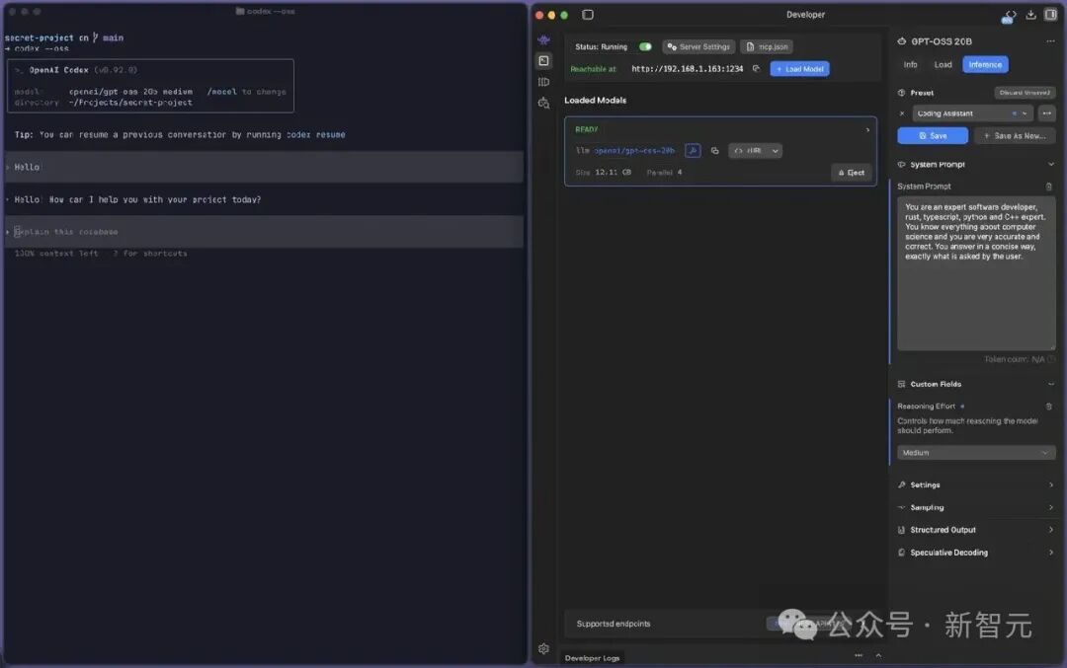Toggle the right sidebar panel icon

coord(1050,14)
